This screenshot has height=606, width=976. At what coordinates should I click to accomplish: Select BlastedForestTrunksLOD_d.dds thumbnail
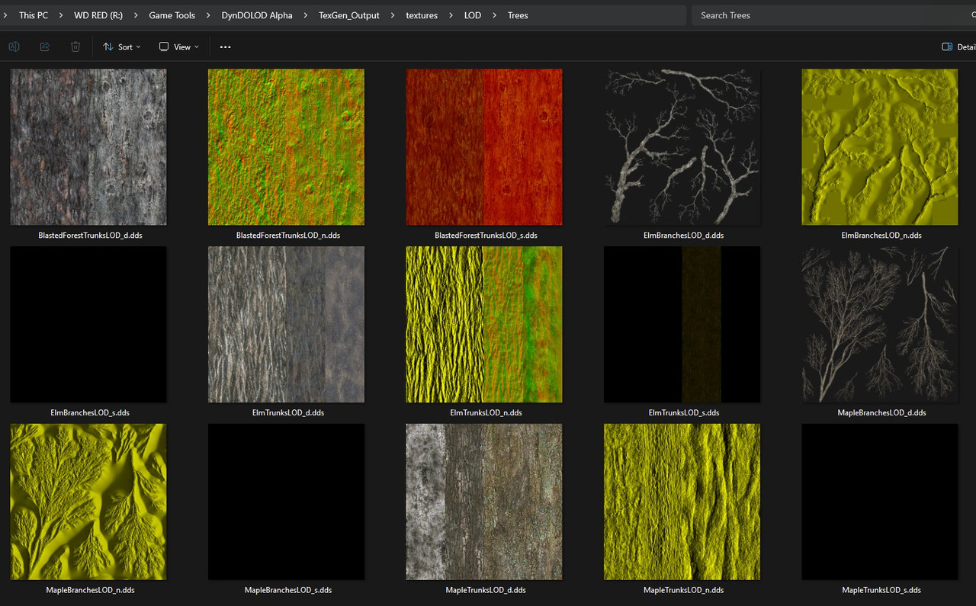pos(88,147)
